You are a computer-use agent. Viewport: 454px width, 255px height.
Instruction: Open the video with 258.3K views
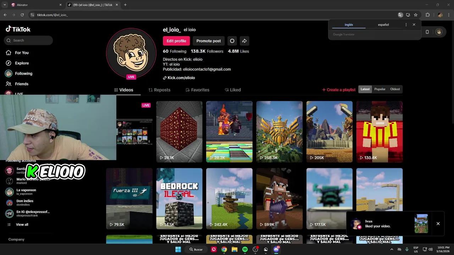(x=279, y=132)
